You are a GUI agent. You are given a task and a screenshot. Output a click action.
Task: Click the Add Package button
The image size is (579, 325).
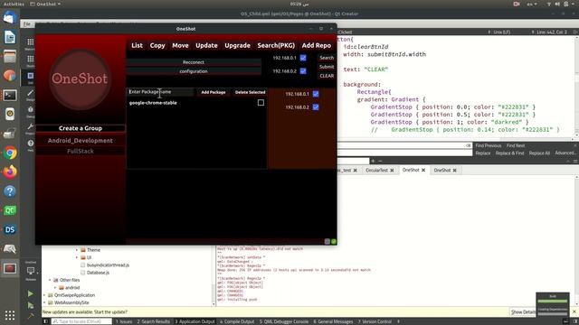(x=214, y=92)
